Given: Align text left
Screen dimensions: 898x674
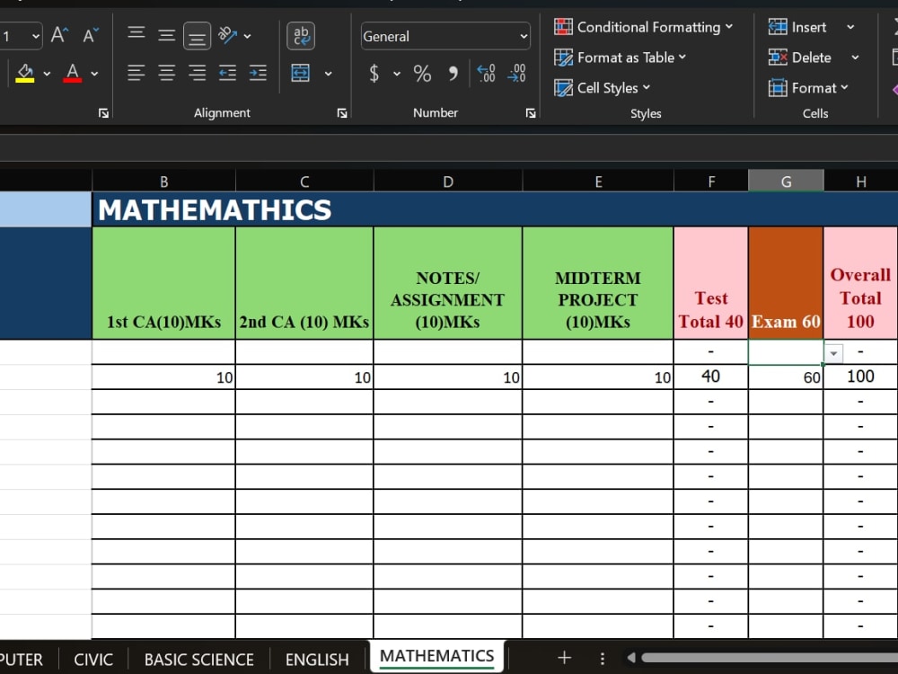Looking at the screenshot, I should tap(136, 73).
